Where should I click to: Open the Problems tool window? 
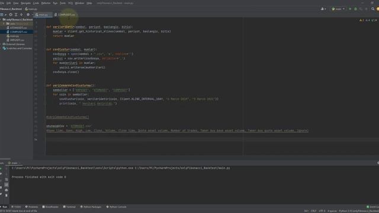pyautogui.click(x=31, y=207)
